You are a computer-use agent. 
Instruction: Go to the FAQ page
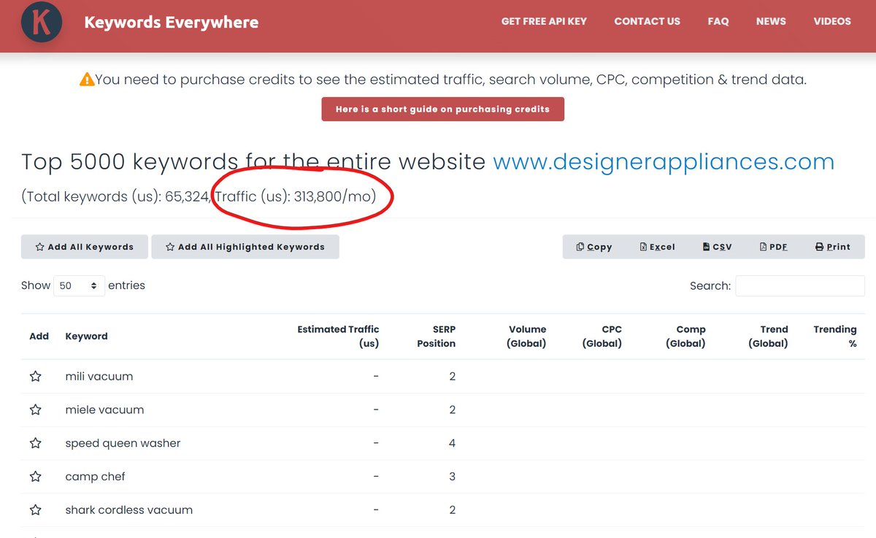[718, 21]
